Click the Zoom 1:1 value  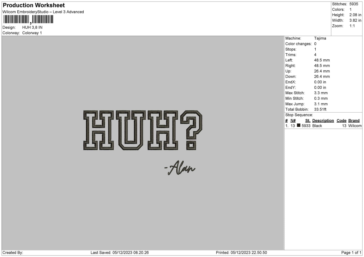tap(352, 26)
